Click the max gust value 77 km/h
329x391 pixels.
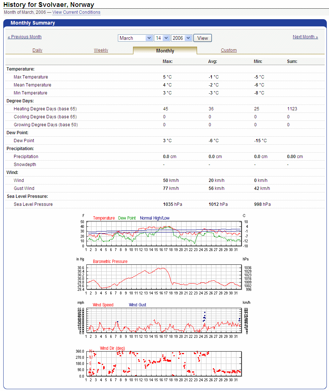click(x=171, y=188)
